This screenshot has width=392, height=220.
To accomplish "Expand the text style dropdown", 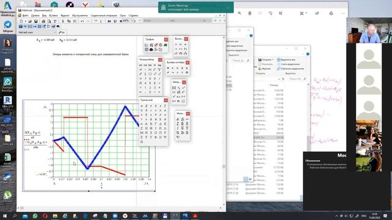I will [167, 21].
